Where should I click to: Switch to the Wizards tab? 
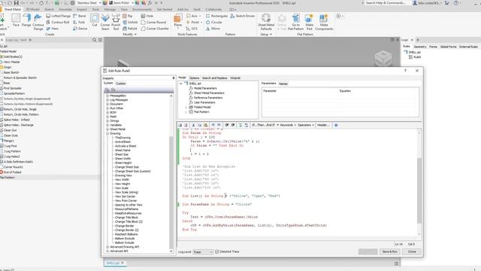(x=235, y=78)
